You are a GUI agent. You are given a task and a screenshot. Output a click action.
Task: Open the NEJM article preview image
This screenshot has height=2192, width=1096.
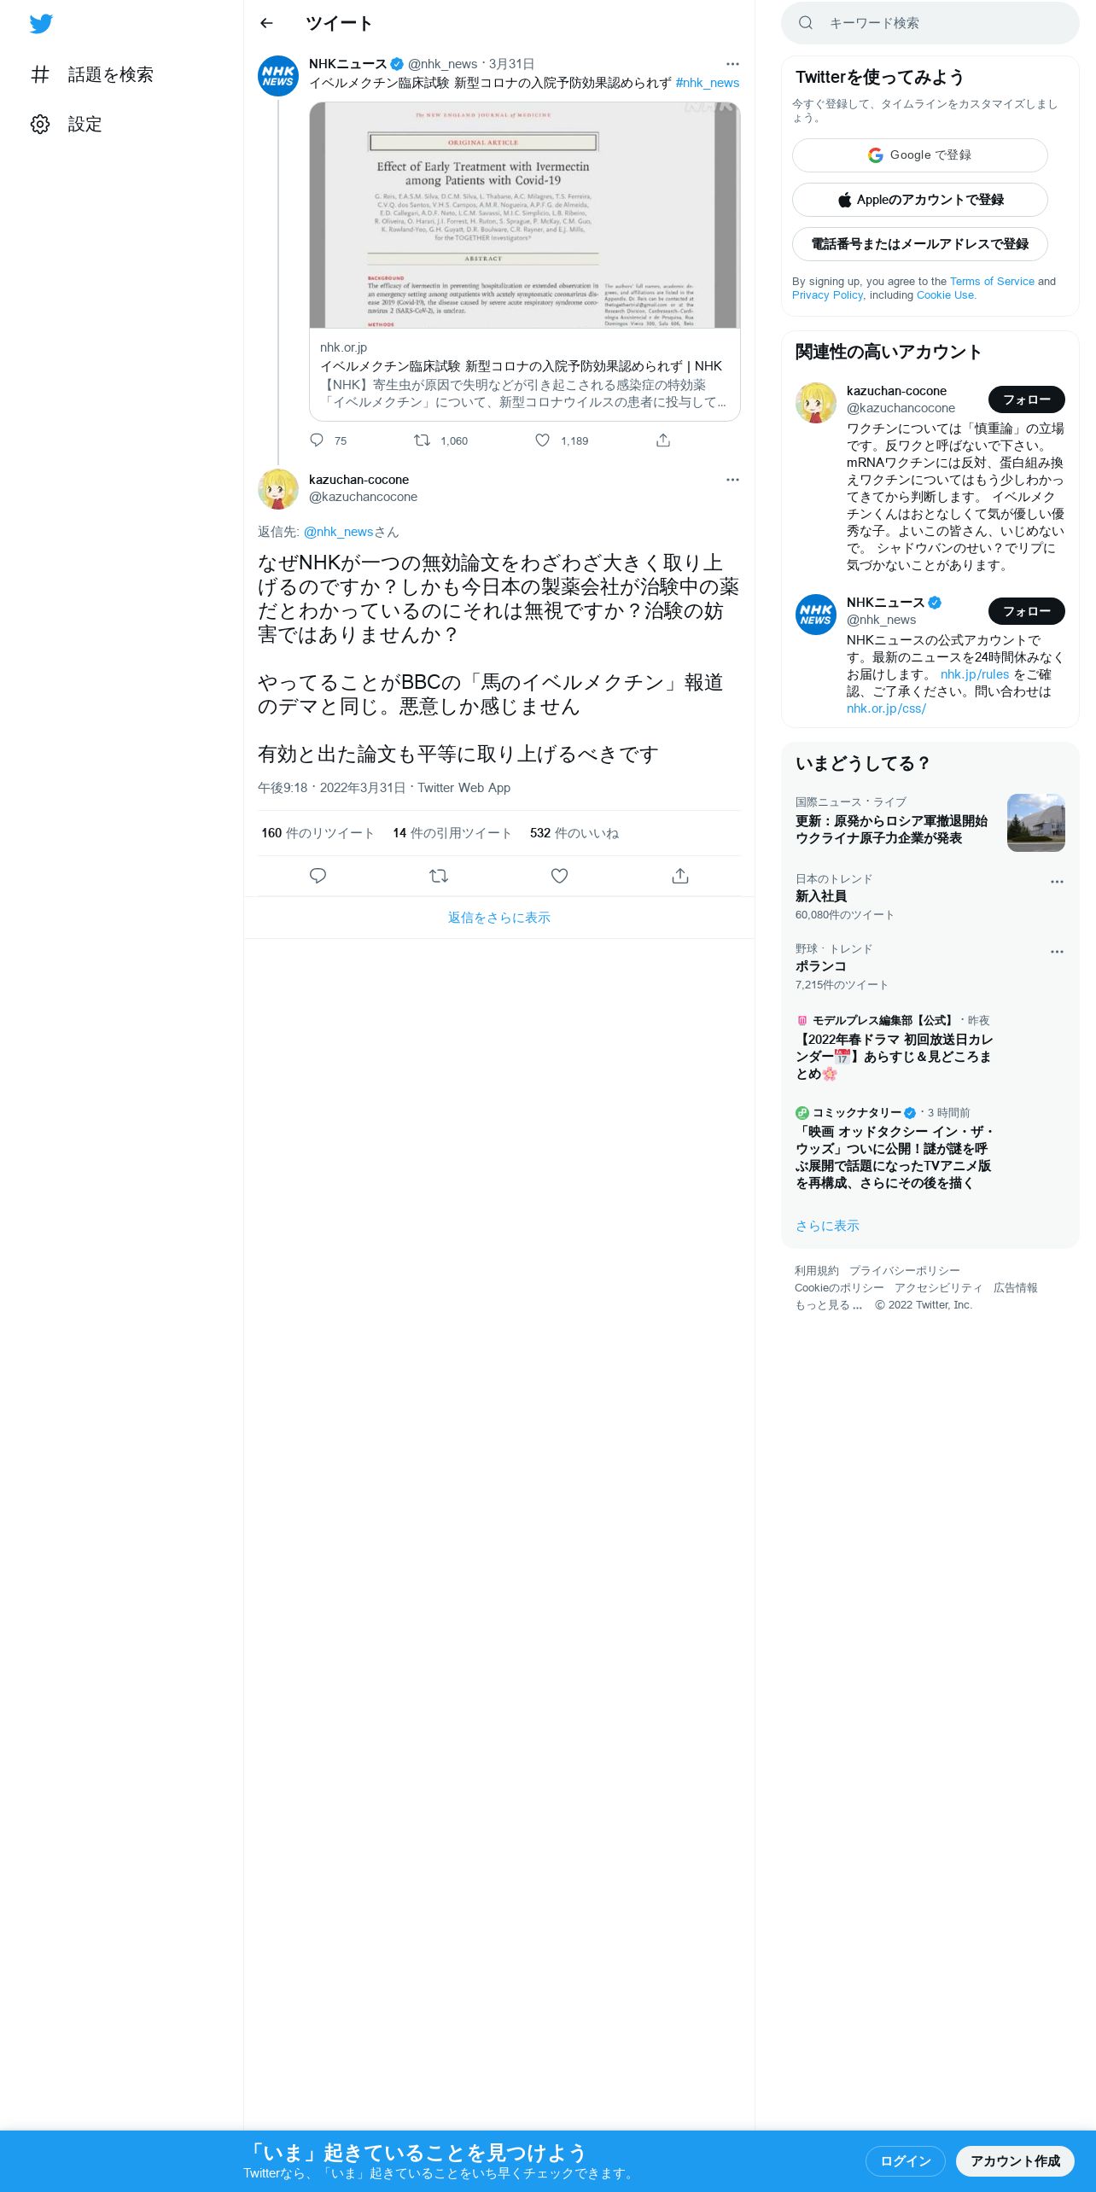tap(524, 215)
